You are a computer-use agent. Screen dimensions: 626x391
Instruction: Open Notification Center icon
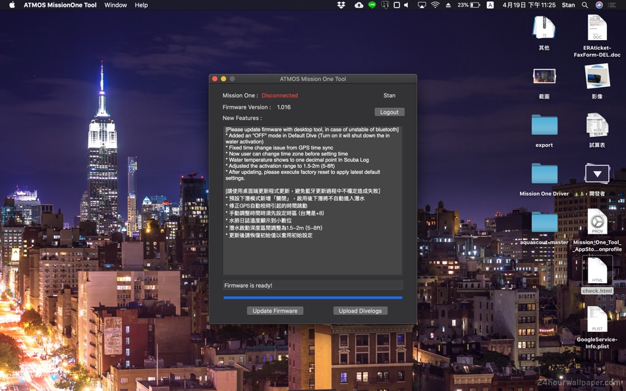point(612,5)
